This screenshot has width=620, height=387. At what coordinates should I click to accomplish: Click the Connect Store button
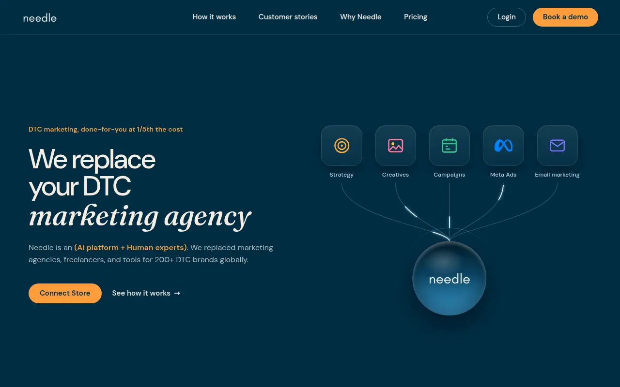click(65, 293)
